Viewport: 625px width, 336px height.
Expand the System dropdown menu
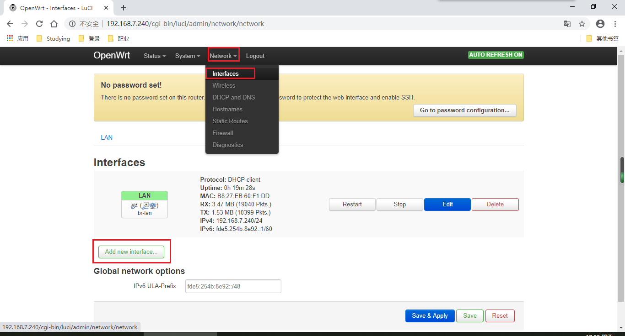(188, 56)
